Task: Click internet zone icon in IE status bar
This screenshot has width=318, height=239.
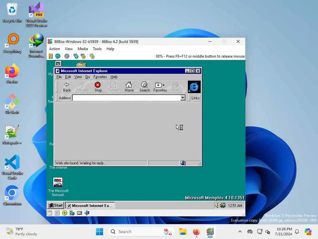Action: 183,163
